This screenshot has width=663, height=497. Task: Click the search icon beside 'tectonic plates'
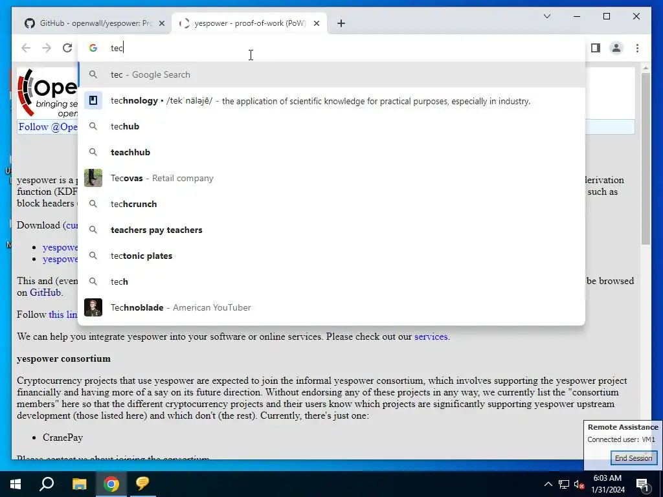pyautogui.click(x=93, y=256)
